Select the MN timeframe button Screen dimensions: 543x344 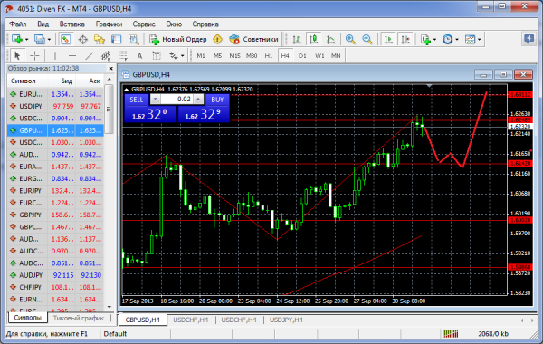[x=336, y=56]
